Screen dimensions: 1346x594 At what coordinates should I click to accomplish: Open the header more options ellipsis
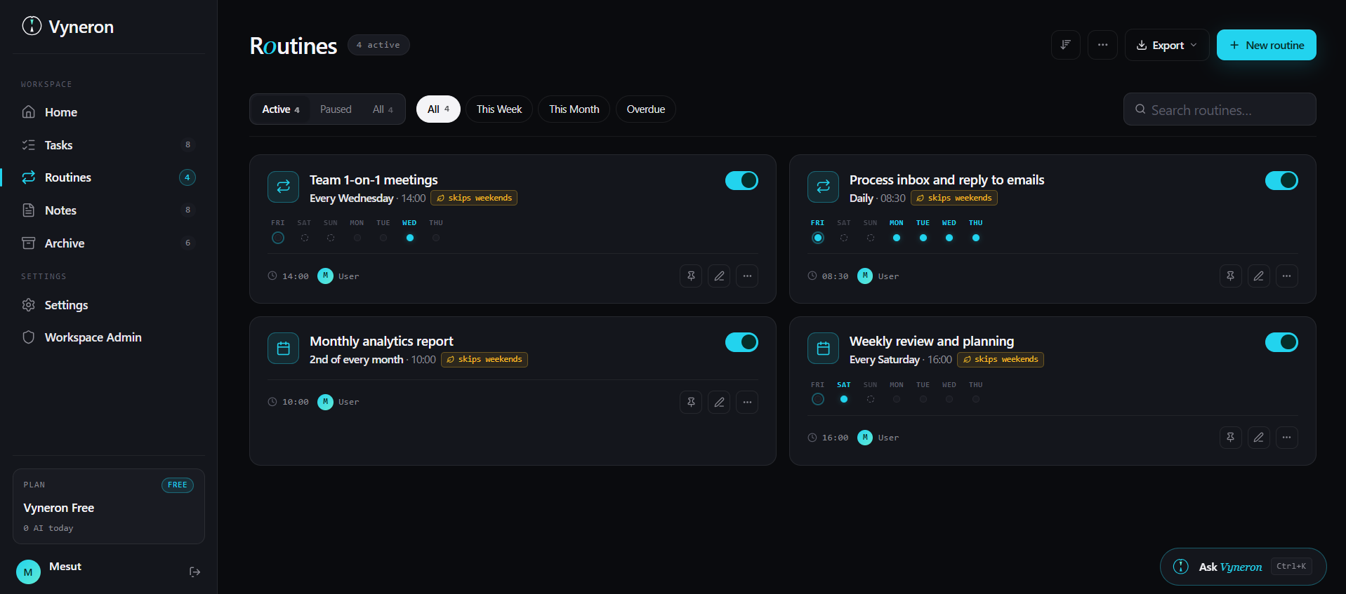[1102, 45]
